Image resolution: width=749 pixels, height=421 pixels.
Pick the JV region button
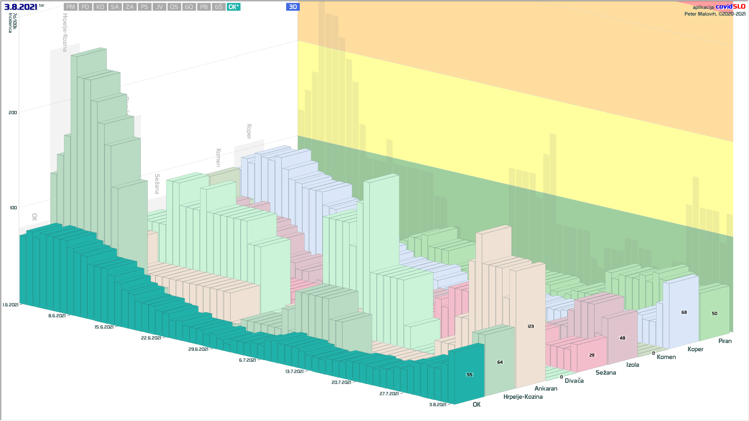coord(159,7)
